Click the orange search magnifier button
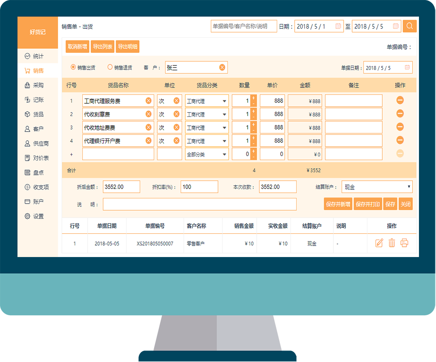436x362 pixels. 409,26
